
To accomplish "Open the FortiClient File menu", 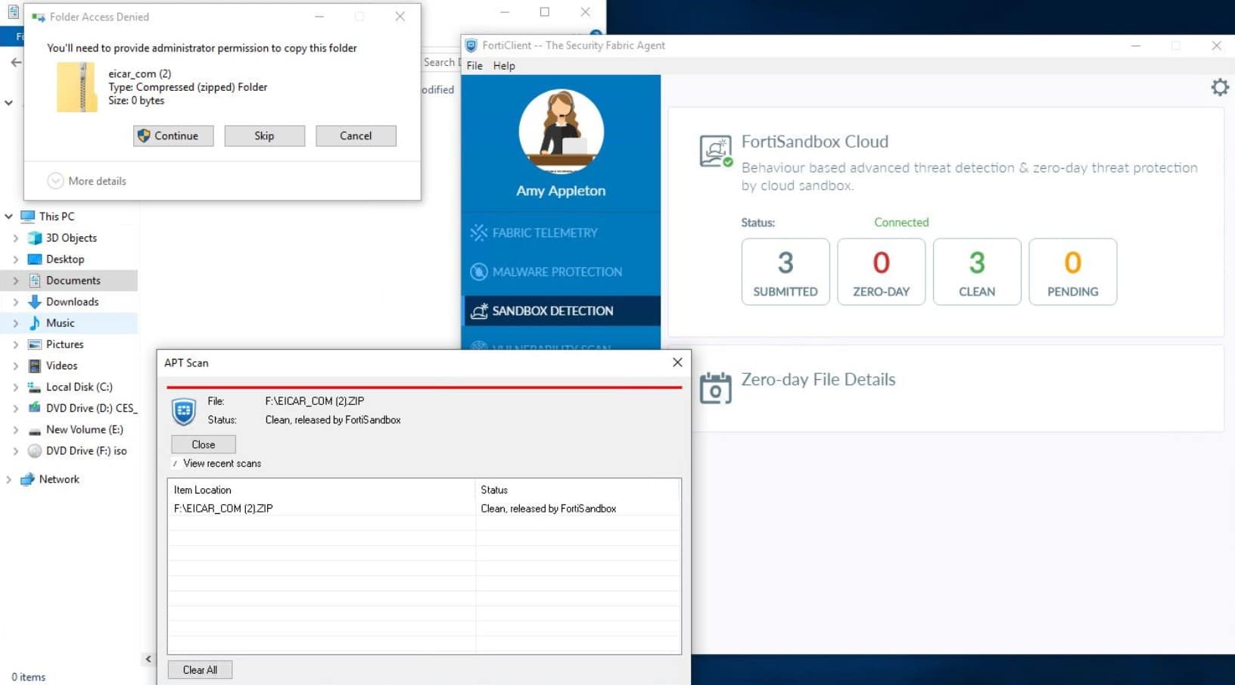I will coord(474,66).
